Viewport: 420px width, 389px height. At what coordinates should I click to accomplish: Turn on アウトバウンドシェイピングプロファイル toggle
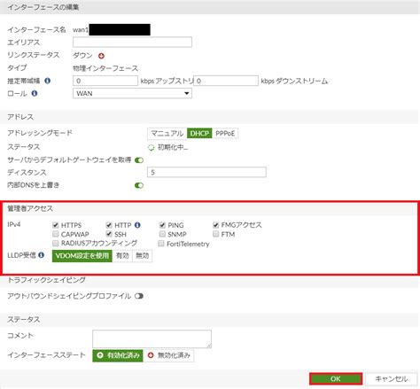pyautogui.click(x=139, y=296)
